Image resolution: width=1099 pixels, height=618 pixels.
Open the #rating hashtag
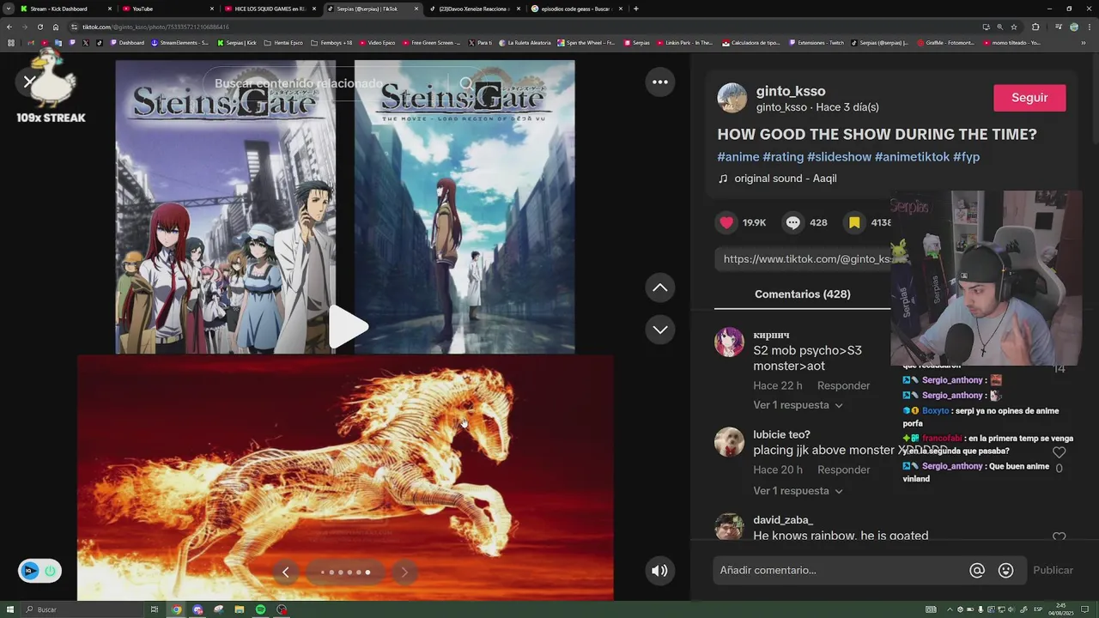click(783, 157)
